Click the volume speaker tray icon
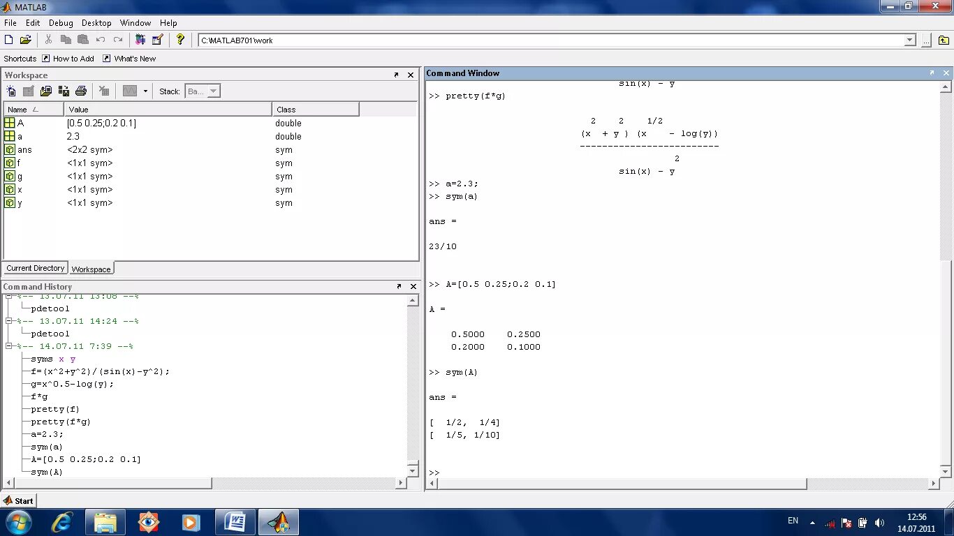This screenshot has height=536, width=954. [880, 522]
